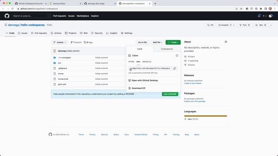Image resolution: width=278 pixels, height=156 pixels.
Task: Click the browser back arrow
Action: tap(3, 9)
